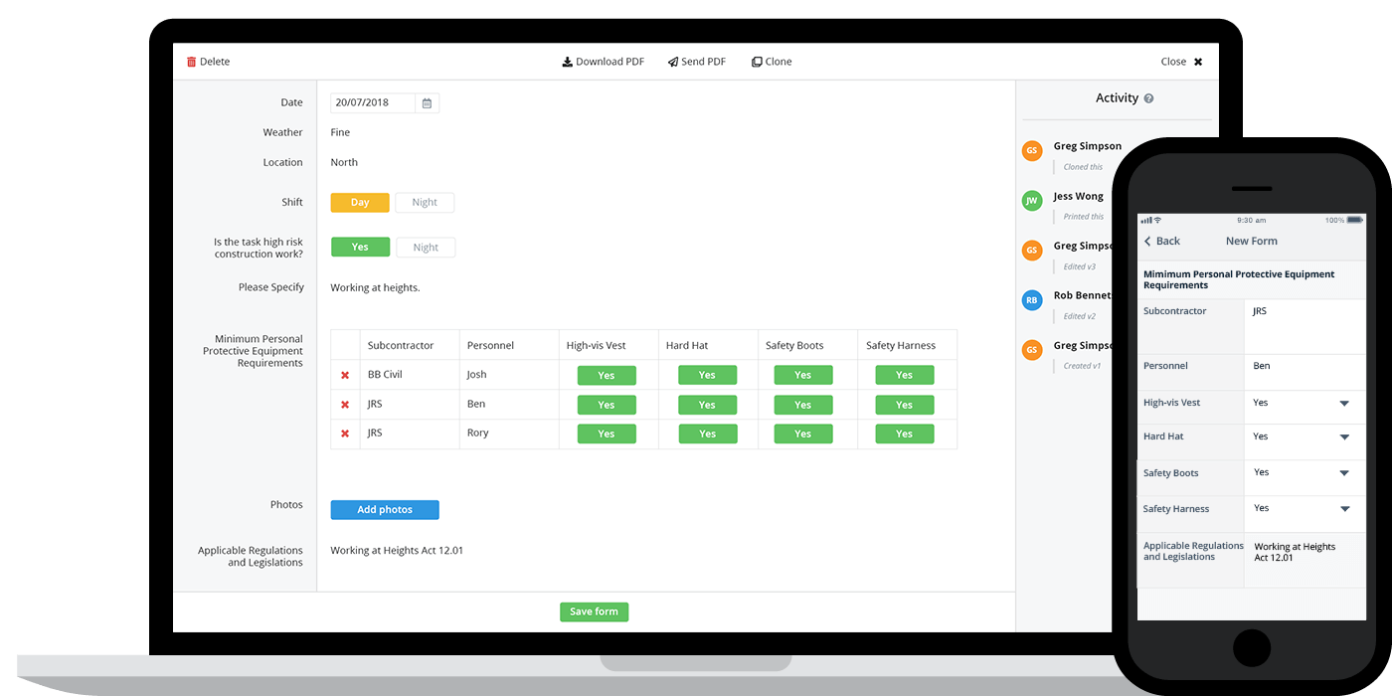Click the Add photos button
The image size is (1392, 696).
click(x=385, y=509)
